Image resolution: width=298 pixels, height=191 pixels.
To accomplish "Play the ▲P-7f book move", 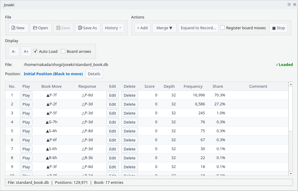I will 26,95.
